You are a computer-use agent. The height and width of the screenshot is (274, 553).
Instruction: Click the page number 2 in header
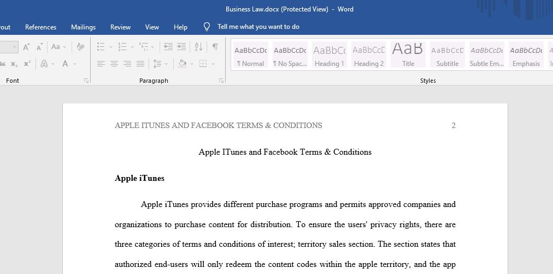click(454, 126)
